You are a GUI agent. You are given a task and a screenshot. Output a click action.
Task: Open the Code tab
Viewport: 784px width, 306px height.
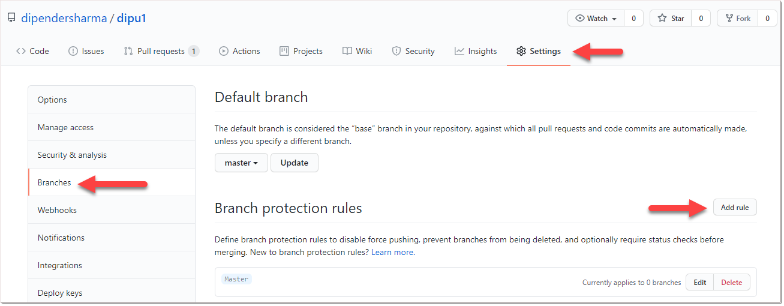click(x=33, y=51)
